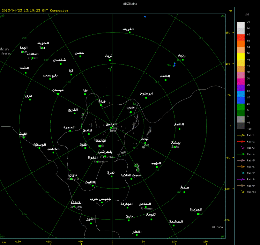Click the magenta swatch in the dBZ scale

241,82
